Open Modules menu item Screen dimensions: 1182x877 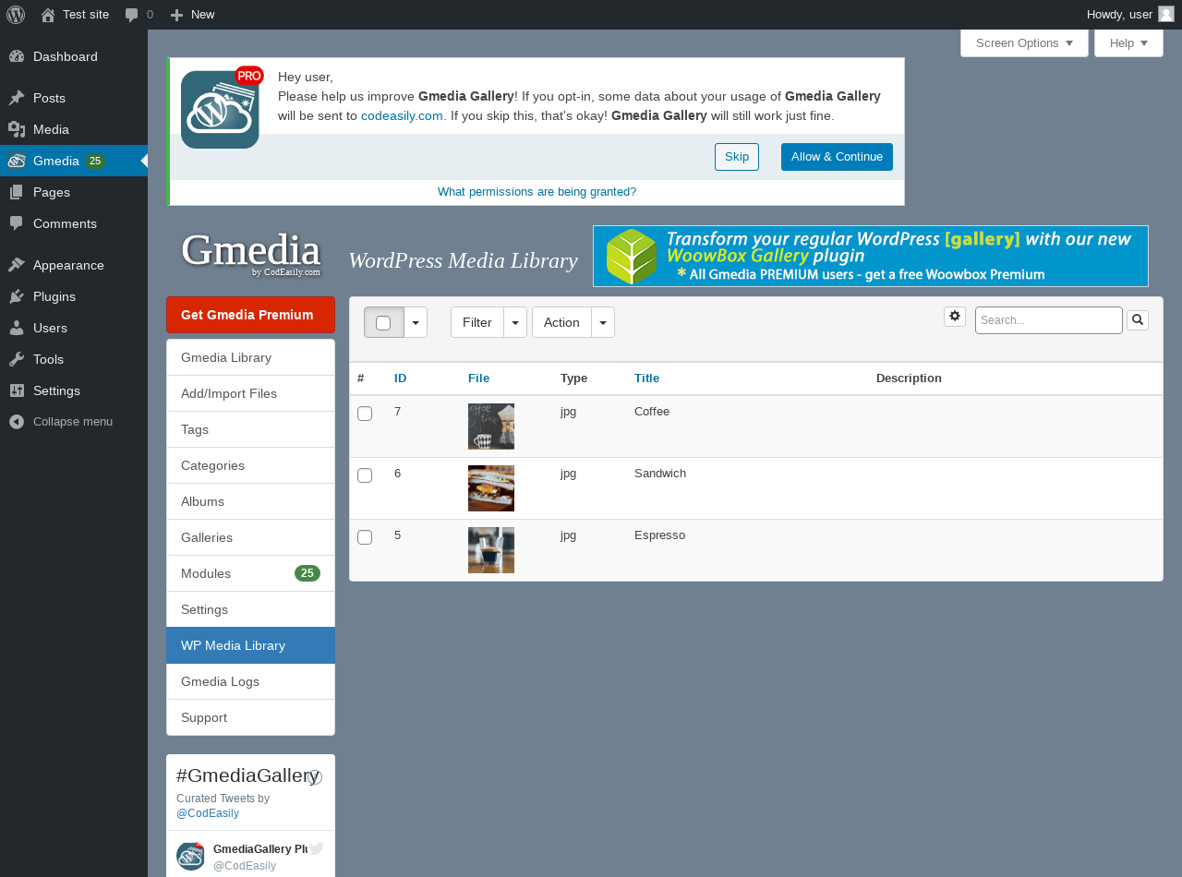pos(250,573)
